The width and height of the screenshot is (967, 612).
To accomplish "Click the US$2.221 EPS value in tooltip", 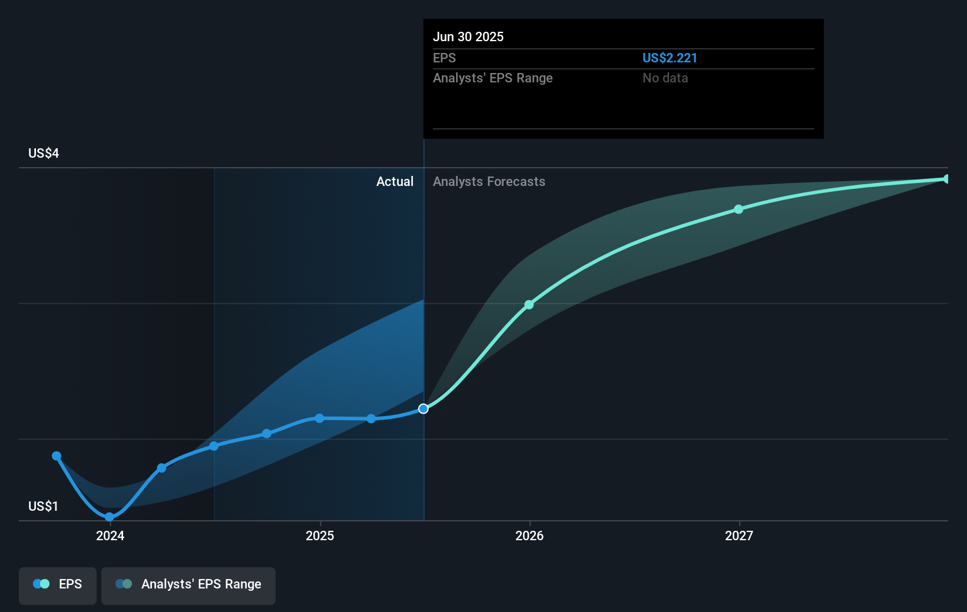I will click(x=670, y=58).
